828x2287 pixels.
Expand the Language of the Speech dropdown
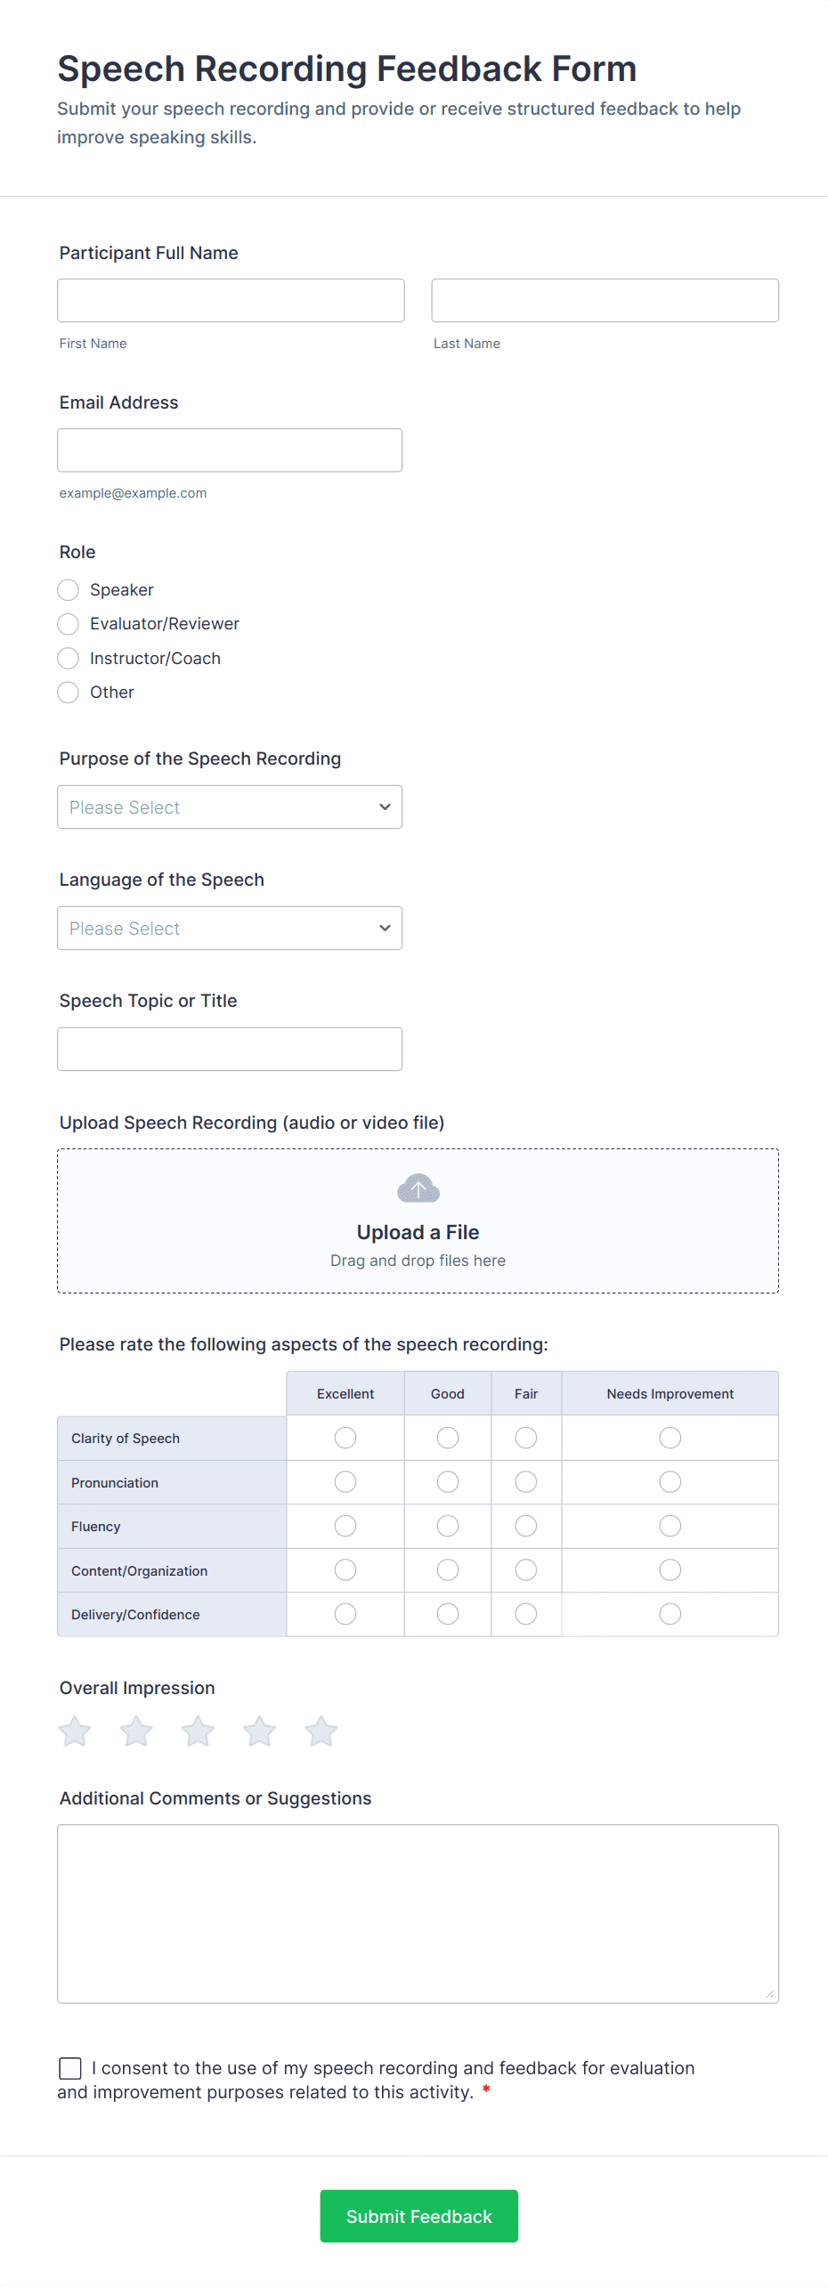[230, 929]
